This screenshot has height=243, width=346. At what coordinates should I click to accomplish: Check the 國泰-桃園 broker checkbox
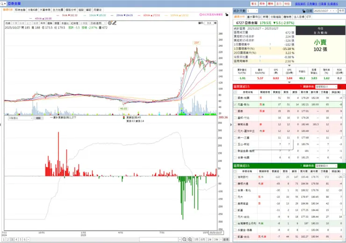coord(235,98)
